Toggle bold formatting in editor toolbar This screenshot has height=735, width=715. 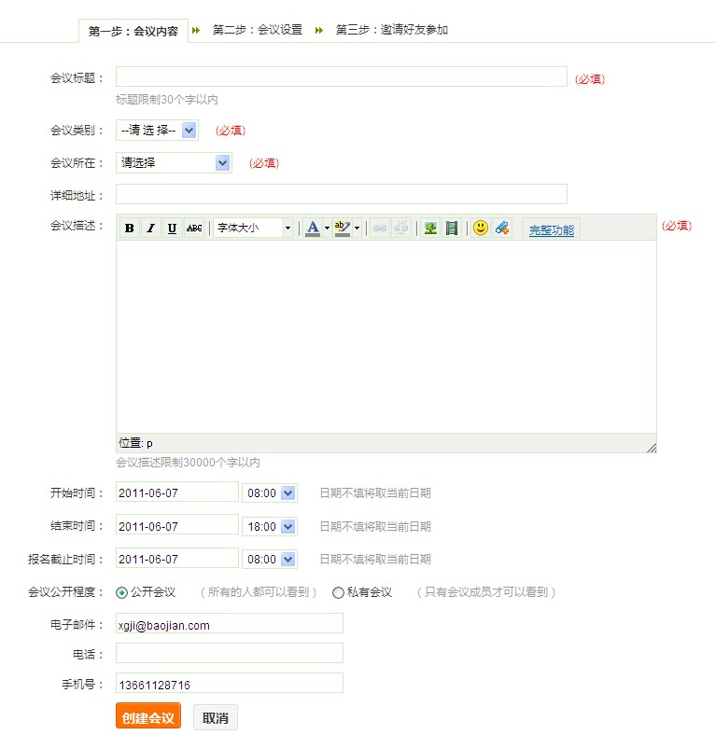point(130,229)
